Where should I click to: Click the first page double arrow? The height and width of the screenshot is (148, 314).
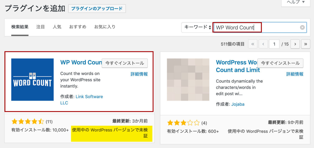[x=253, y=44]
